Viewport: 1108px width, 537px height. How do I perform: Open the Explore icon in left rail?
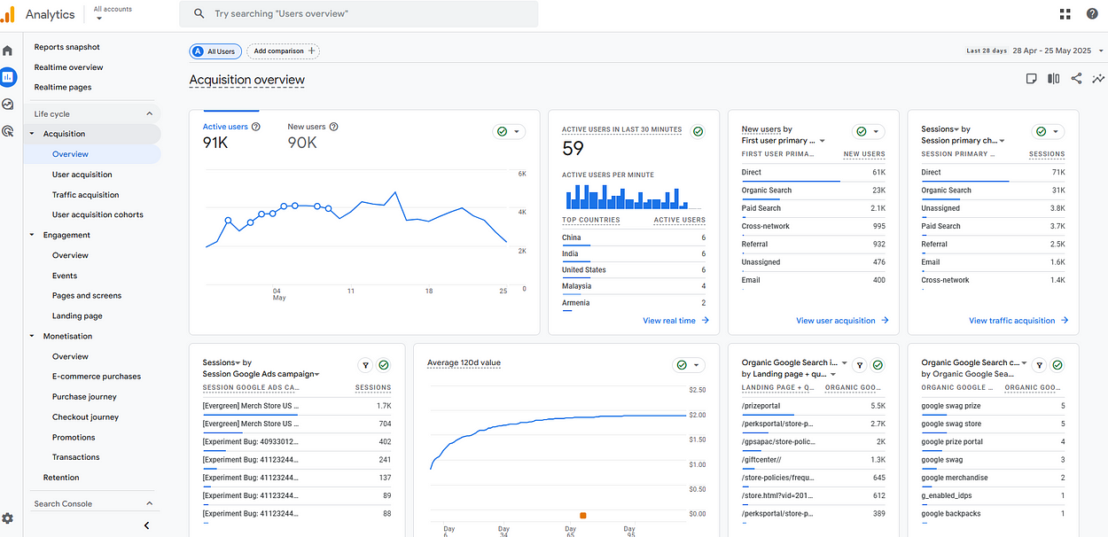(x=8, y=105)
